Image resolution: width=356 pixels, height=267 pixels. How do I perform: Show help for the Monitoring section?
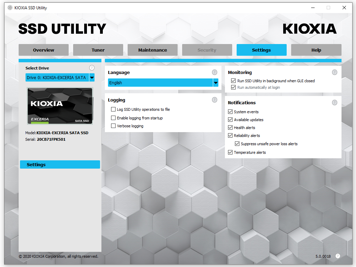335,72
